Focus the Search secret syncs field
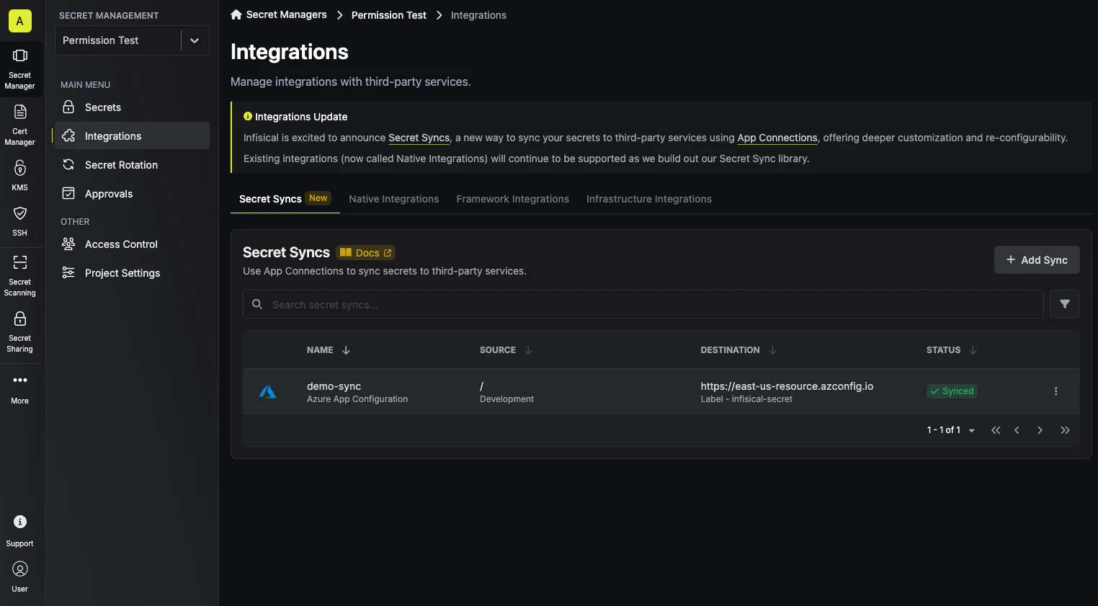Screen dimensions: 1098x606 click(x=643, y=304)
